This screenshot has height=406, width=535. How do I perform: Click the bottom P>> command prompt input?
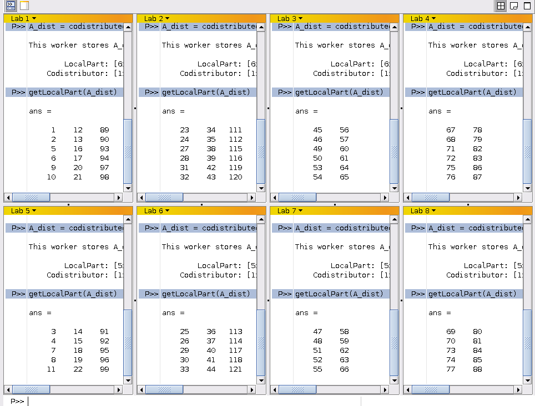[x=194, y=401]
